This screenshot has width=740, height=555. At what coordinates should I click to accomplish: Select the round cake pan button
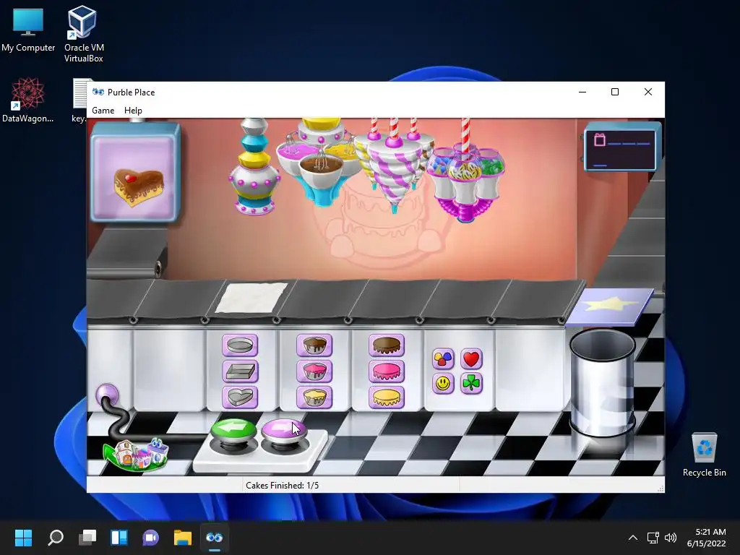point(240,345)
